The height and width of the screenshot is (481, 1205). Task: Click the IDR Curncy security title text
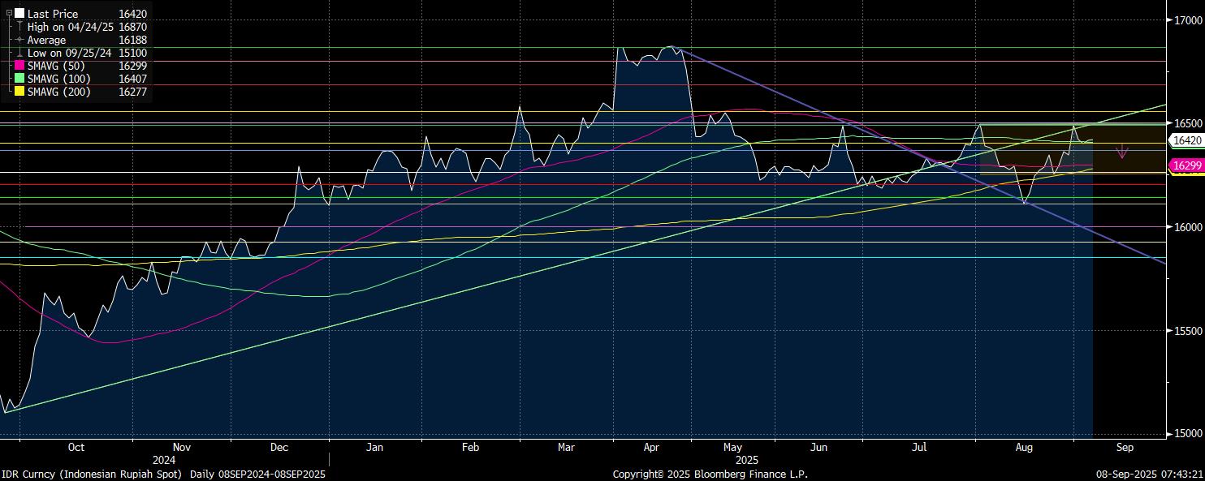[95, 474]
